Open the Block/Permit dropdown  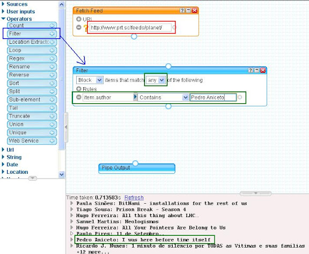90,80
